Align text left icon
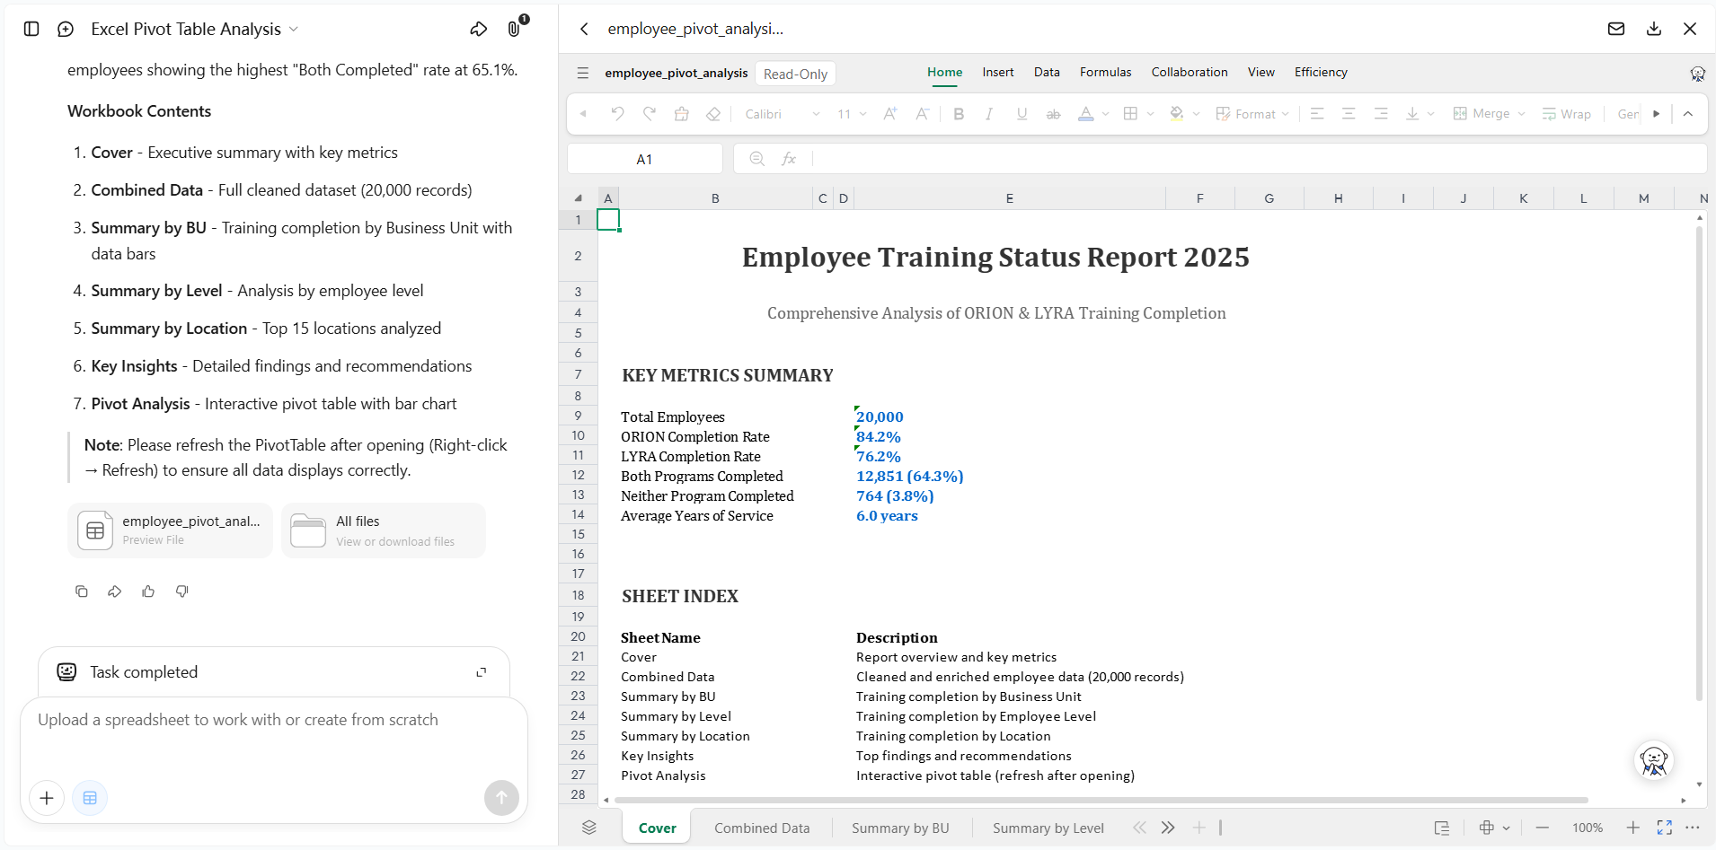Screen dimensions: 1716x850 tap(1317, 114)
